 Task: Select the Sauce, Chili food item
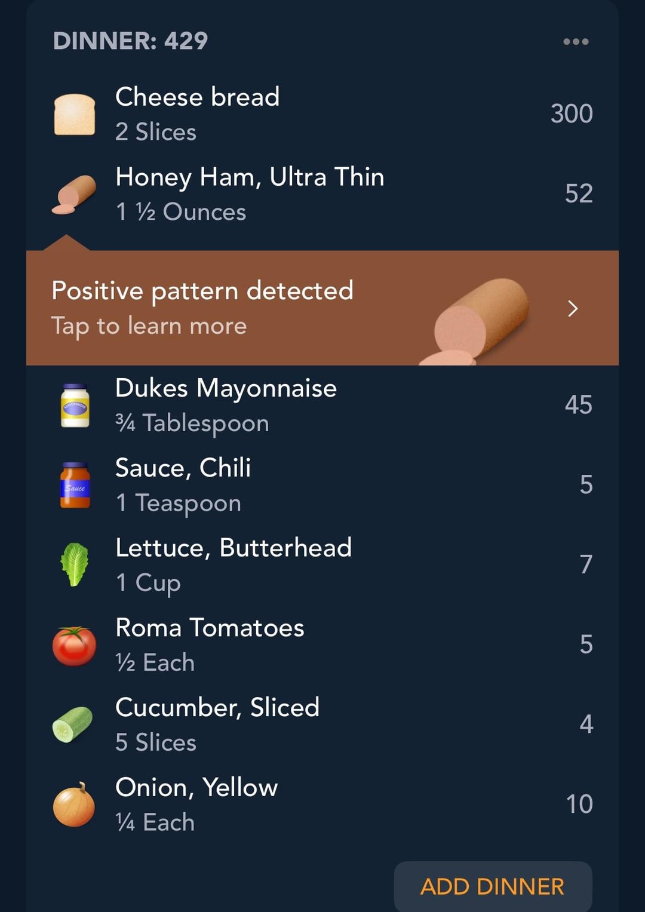pyautogui.click(x=322, y=485)
